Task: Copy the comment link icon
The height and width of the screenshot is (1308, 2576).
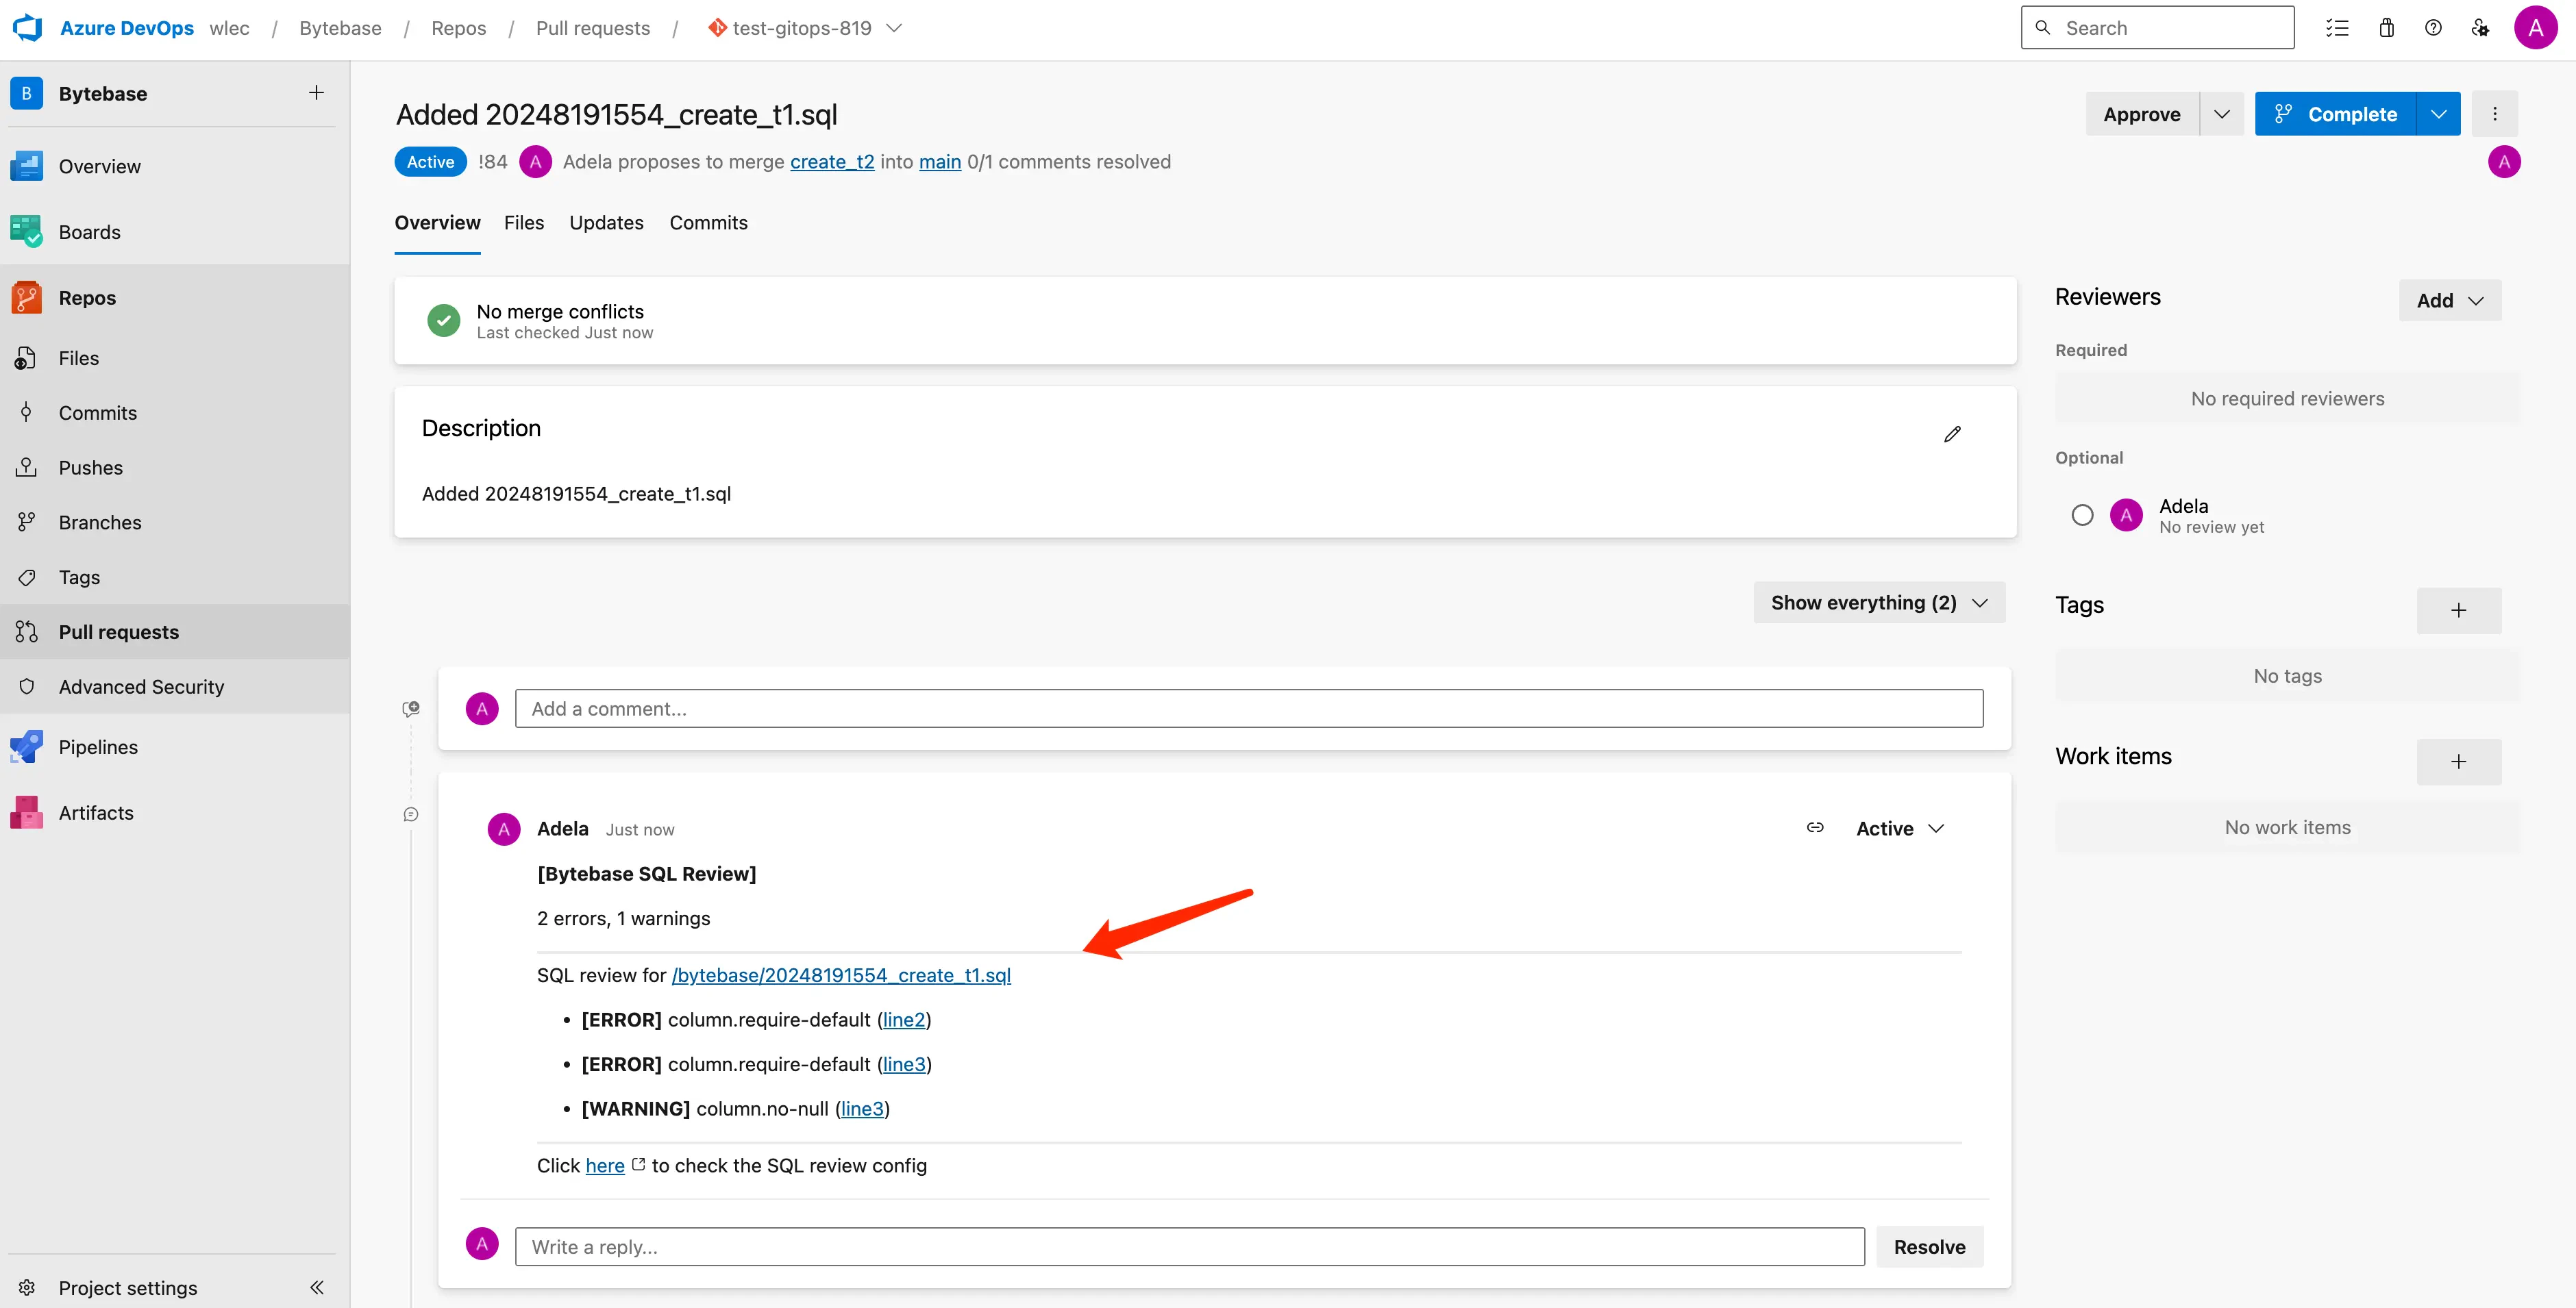Action: [1815, 827]
